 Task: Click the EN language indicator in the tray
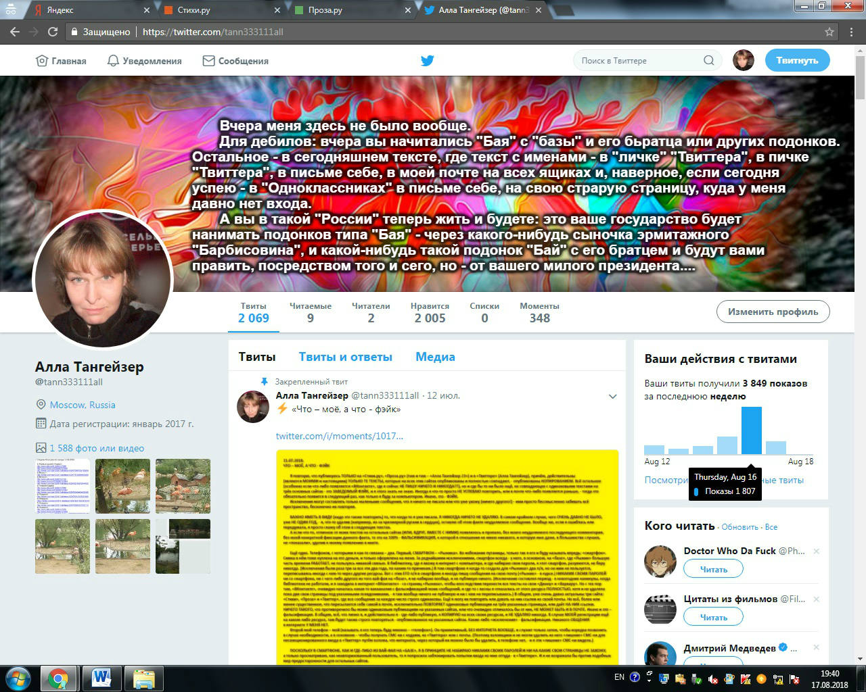pyautogui.click(x=619, y=676)
